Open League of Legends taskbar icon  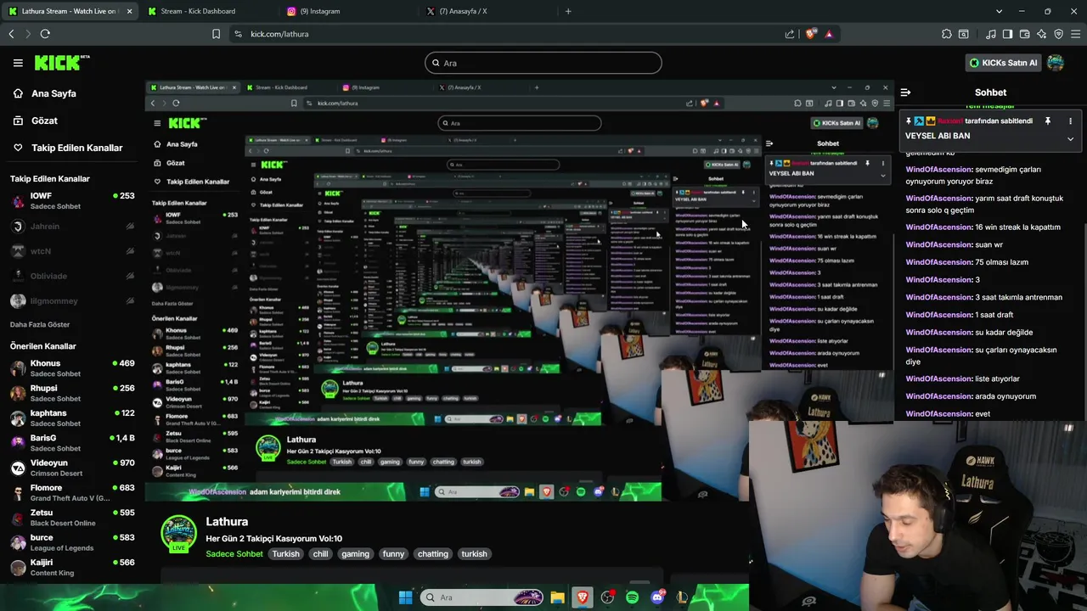click(682, 597)
